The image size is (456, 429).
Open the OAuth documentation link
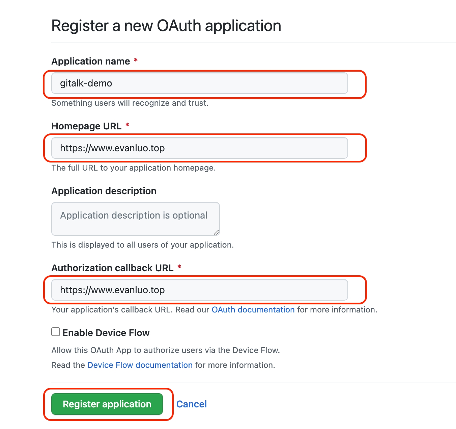pyautogui.click(x=253, y=310)
